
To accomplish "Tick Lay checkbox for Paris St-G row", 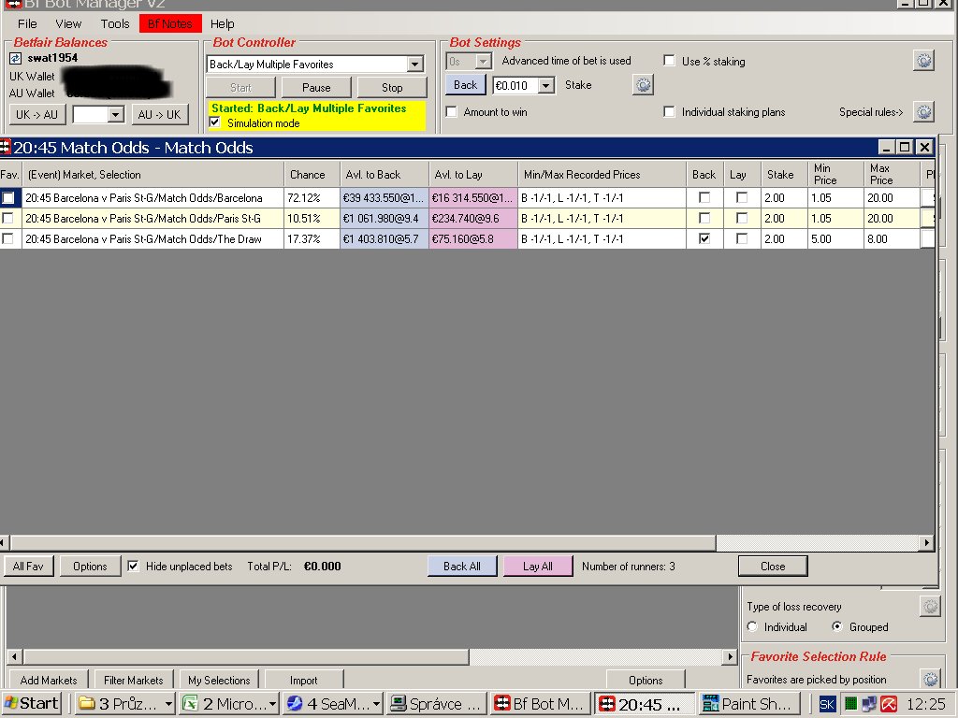I will 742,218.
